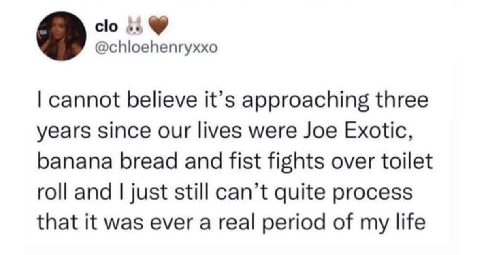Click the brown heart emoji
This screenshot has width=486, height=255.
(x=153, y=26)
